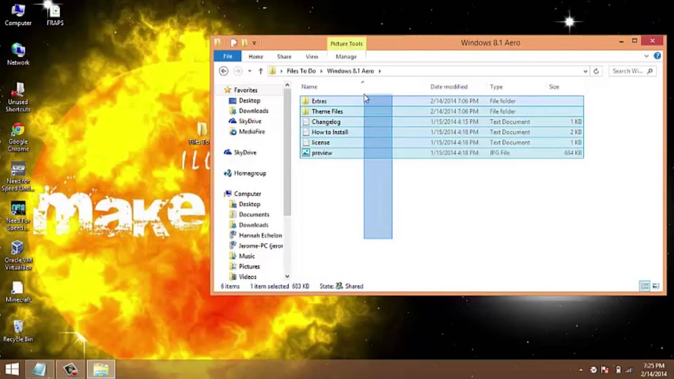Switch to details view layout button
This screenshot has width=674, height=379.
(x=645, y=286)
